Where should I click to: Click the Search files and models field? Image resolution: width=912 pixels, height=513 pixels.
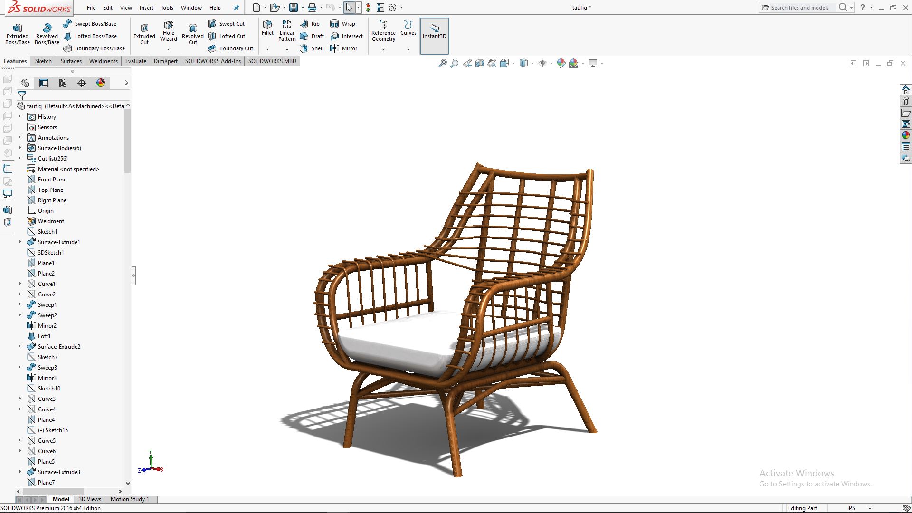[800, 8]
